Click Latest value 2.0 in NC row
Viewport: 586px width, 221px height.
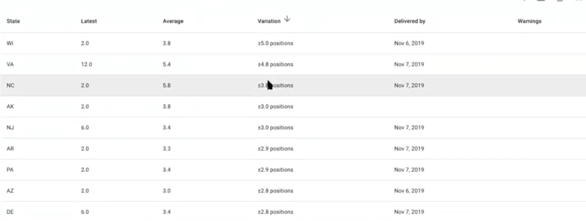(x=85, y=85)
